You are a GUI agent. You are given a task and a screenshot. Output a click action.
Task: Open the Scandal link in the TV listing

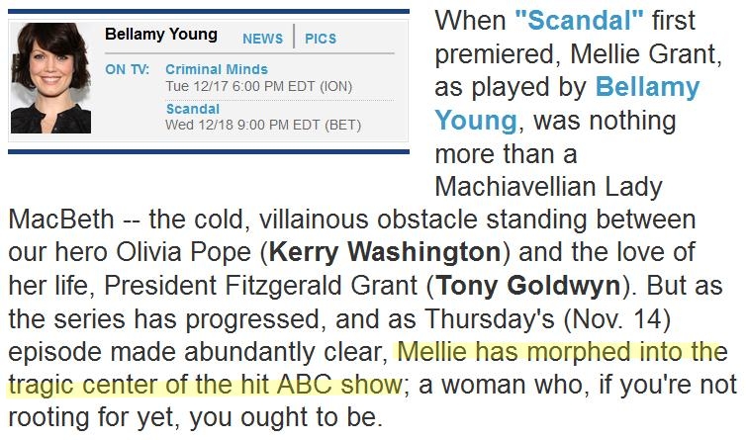point(192,108)
